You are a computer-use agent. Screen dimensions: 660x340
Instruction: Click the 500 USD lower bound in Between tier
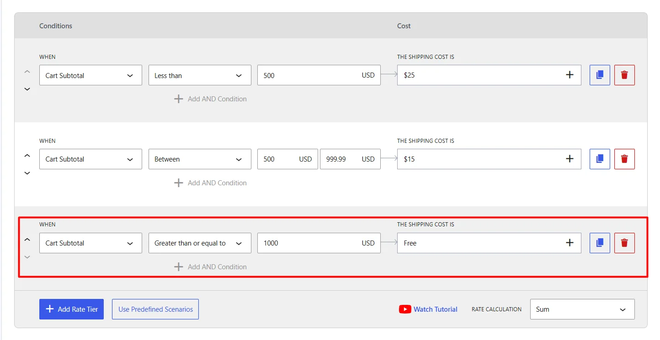pyautogui.click(x=287, y=159)
